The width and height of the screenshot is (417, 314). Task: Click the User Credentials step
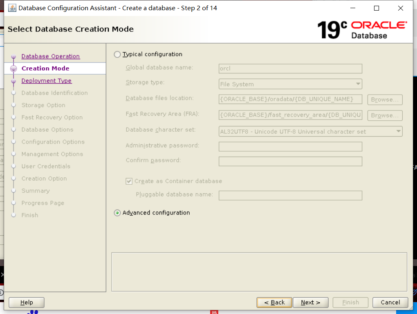click(46, 166)
